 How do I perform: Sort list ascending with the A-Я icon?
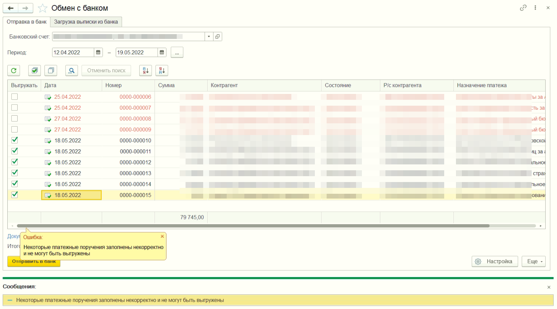pyautogui.click(x=145, y=70)
